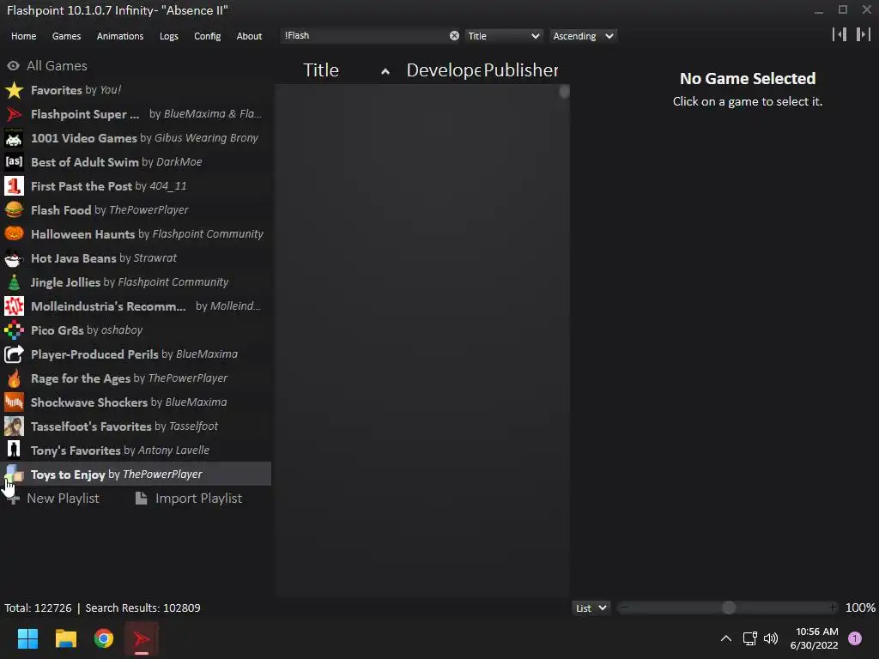Click the Halloween Haunts pumpkin icon
The width and height of the screenshot is (879, 659).
click(x=14, y=234)
